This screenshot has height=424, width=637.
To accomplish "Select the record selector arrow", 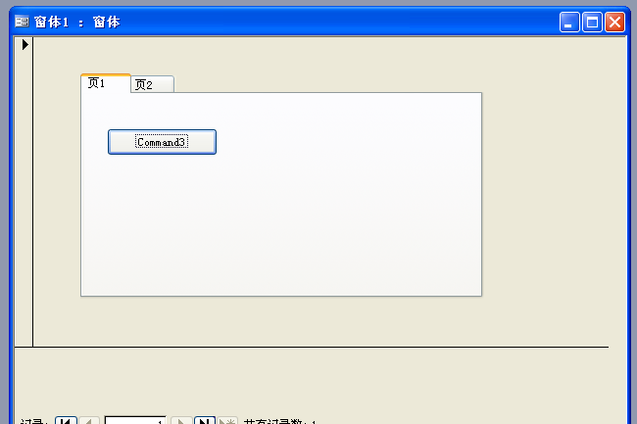I will (25, 44).
